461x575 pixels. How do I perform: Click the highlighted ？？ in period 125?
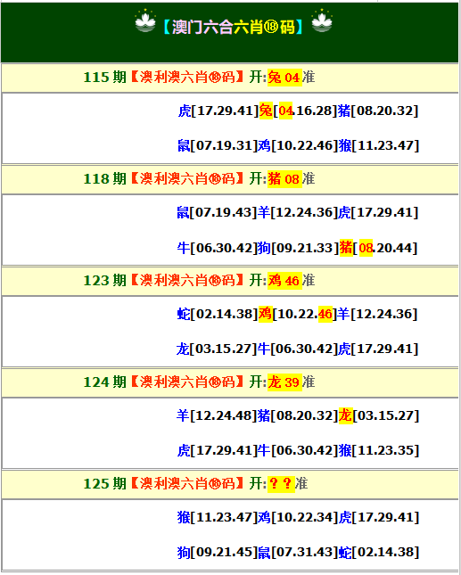point(281,484)
